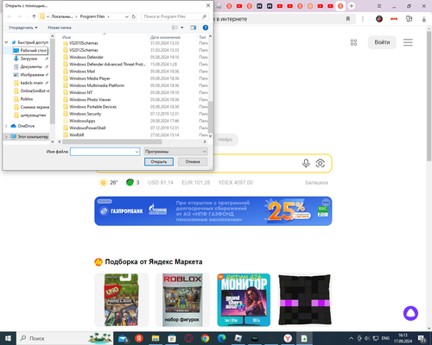Click the Отмена button
Image resolution: width=432 pixels, height=345 pixels.
coord(193,161)
